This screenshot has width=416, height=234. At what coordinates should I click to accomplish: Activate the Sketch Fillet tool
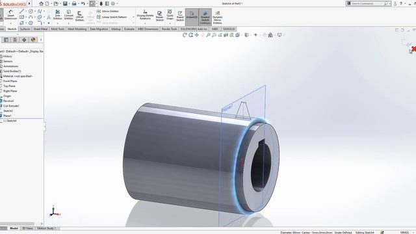(x=40, y=23)
